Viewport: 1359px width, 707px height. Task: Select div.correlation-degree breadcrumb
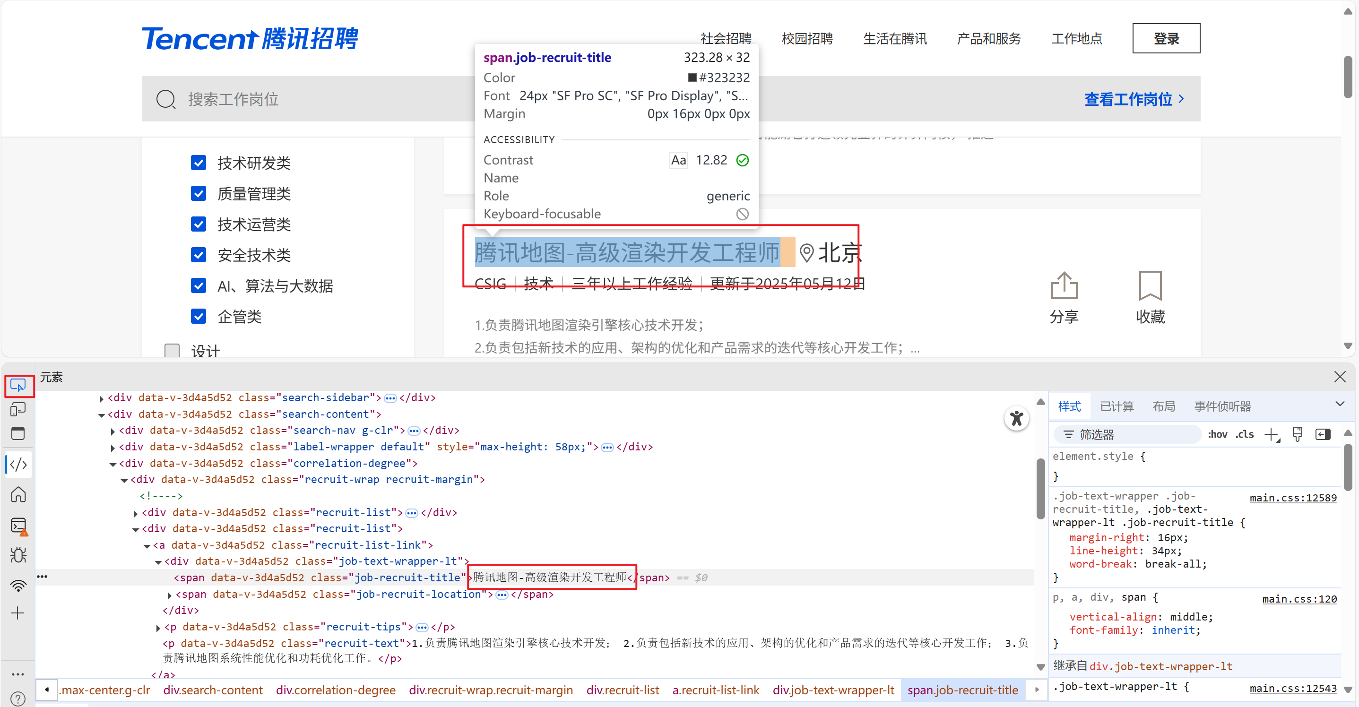click(x=336, y=690)
